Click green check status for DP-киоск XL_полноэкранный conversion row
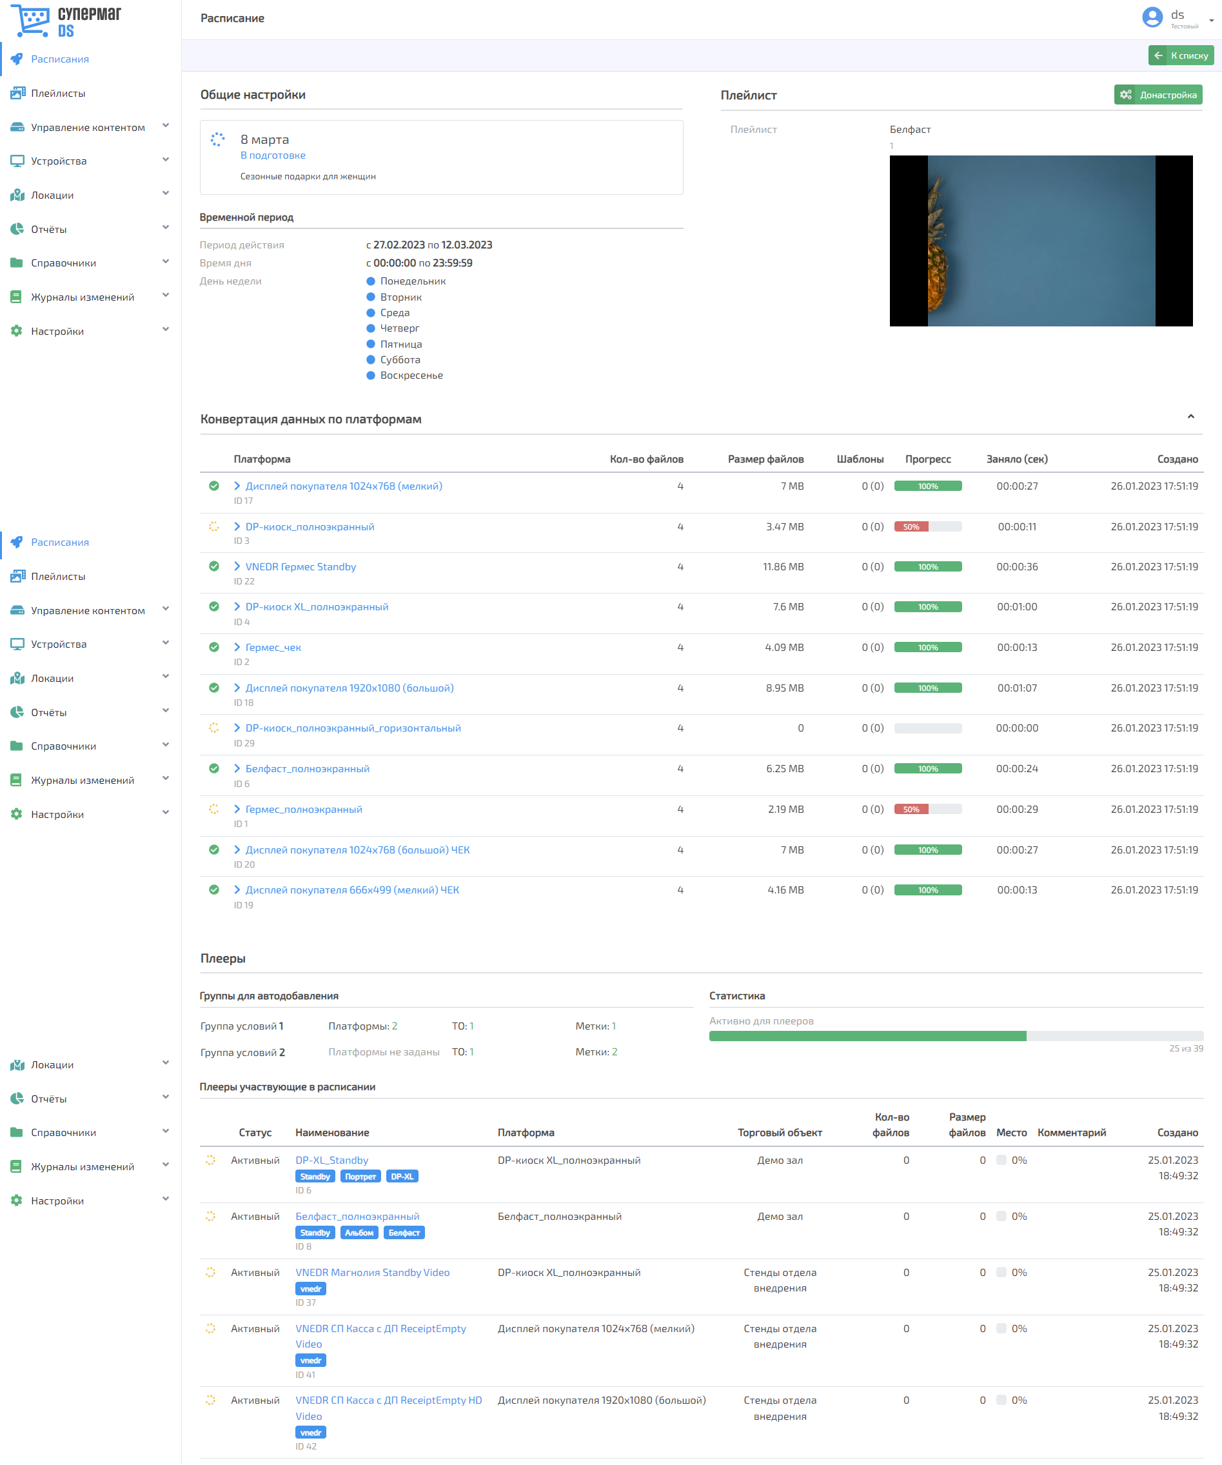This screenshot has height=1465, width=1222. pyautogui.click(x=214, y=607)
